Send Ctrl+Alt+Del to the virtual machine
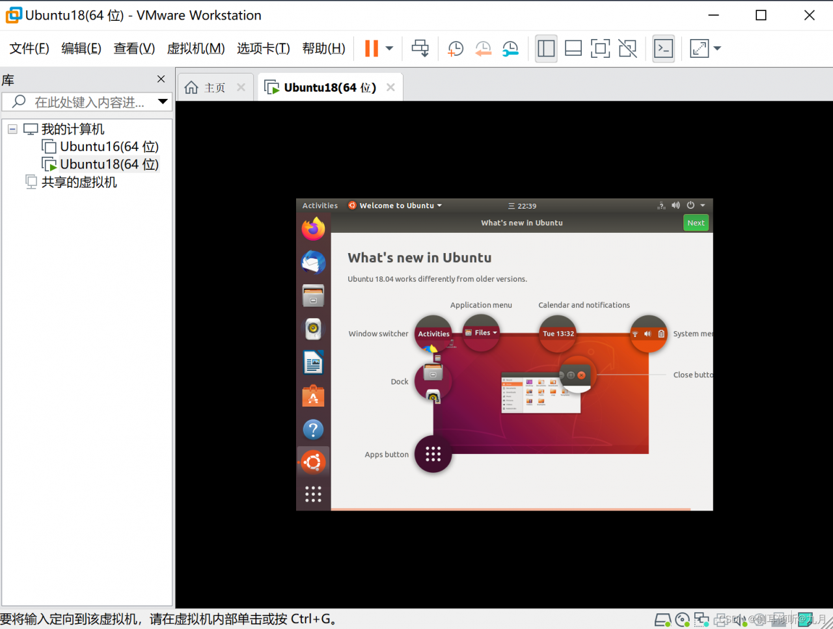This screenshot has height=629, width=833. (x=420, y=48)
